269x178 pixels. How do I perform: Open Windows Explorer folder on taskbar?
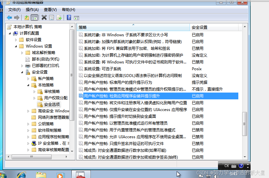[41, 175]
